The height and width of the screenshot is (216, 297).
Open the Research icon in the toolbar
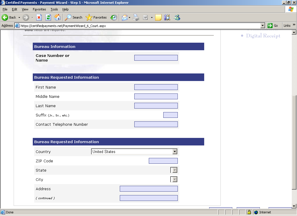pyautogui.click(x=167, y=17)
